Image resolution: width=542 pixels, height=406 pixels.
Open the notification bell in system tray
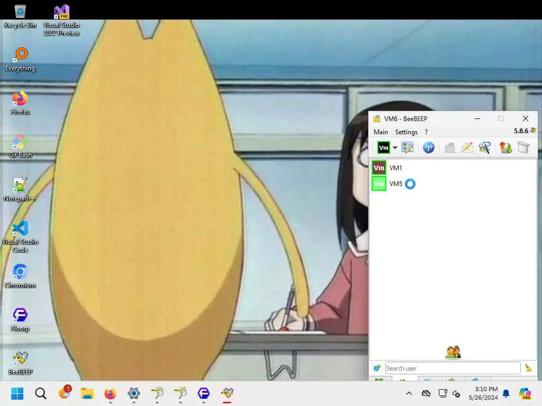(506, 393)
